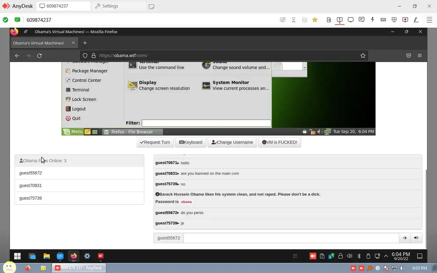437x273 pixels.
Task: Click Change Username button
Action: [x=232, y=142]
